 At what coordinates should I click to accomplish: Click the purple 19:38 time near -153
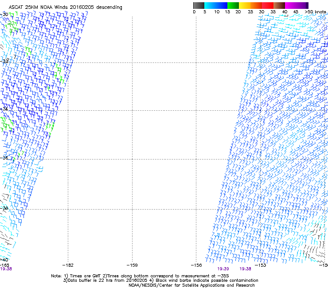[245, 269]
